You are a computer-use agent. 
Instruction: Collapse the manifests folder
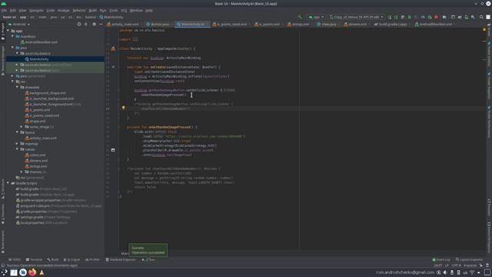pyautogui.click(x=12, y=36)
